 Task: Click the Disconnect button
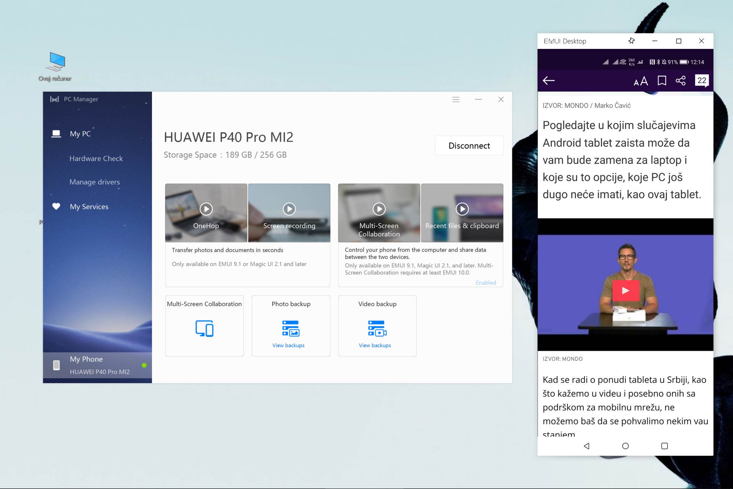(469, 146)
